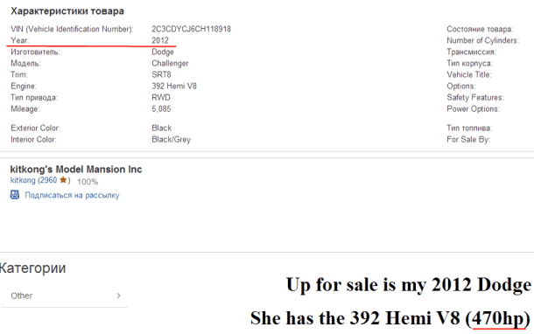Click the Number of Cylinders label
The image size is (534, 334).
click(482, 40)
